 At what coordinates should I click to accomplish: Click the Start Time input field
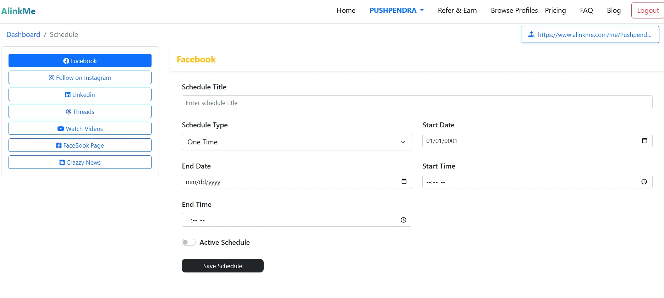[537, 182]
